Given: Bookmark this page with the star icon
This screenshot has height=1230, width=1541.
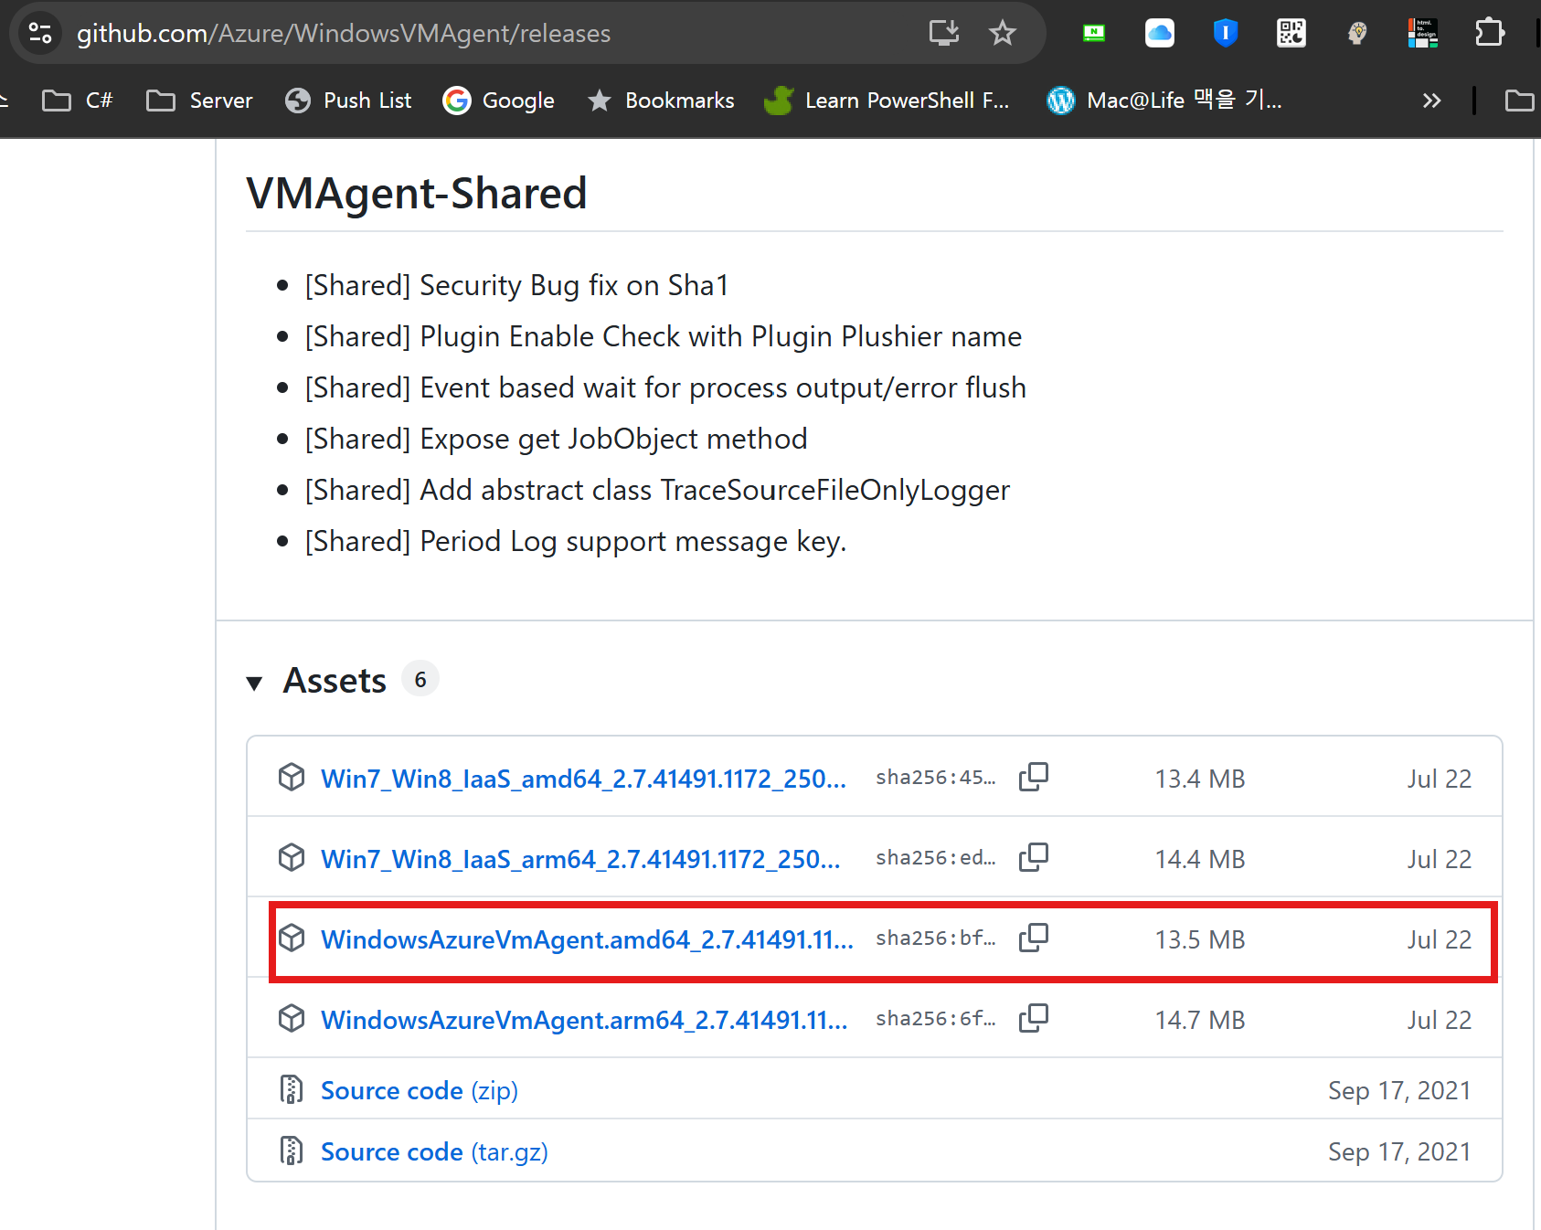Looking at the screenshot, I should (x=1003, y=33).
